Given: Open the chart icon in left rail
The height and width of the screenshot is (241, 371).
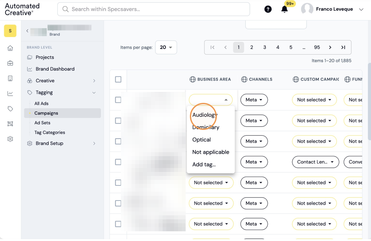Looking at the screenshot, I should (x=10, y=94).
